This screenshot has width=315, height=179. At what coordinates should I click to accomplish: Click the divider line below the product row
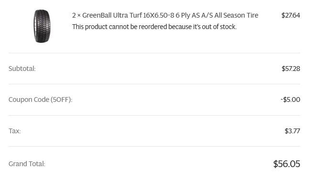154,53
